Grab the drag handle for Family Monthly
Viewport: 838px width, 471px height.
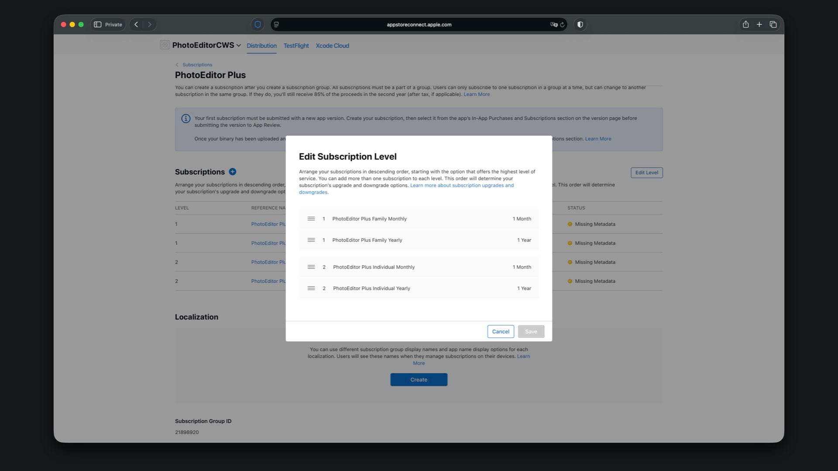click(x=311, y=218)
